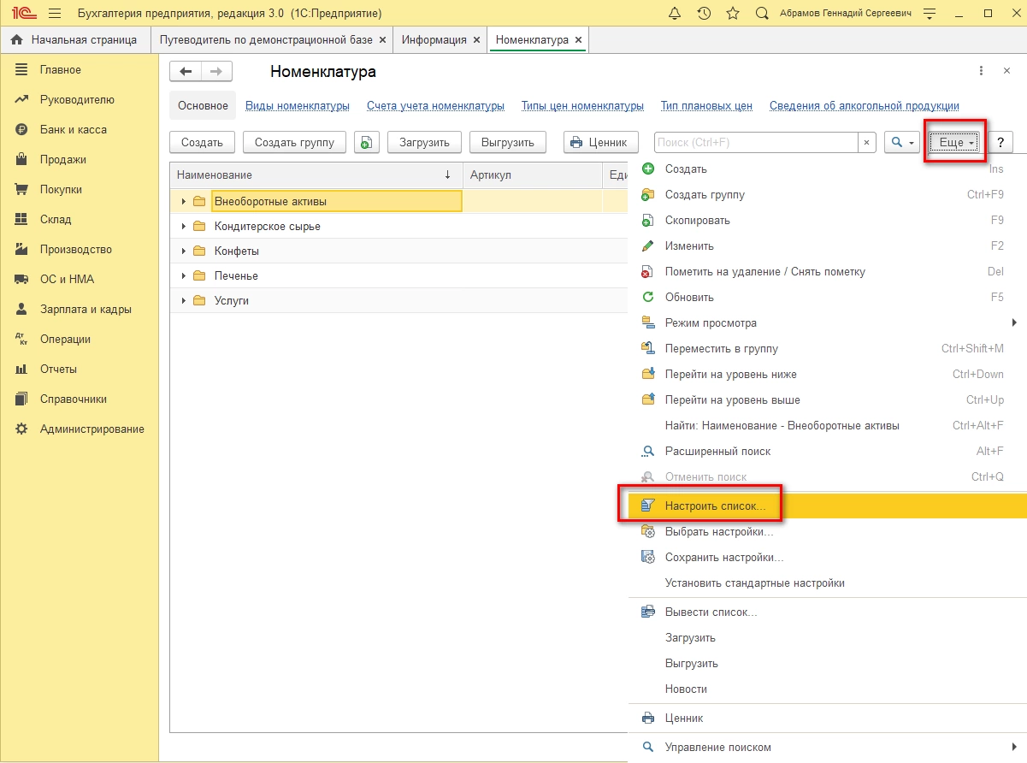The height and width of the screenshot is (763, 1027).
Task: Click the notifications bell icon
Action: [675, 14]
